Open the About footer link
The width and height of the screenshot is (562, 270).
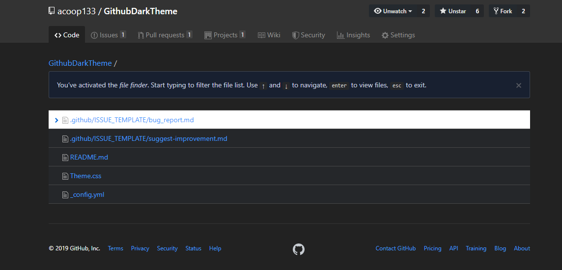tap(522, 248)
